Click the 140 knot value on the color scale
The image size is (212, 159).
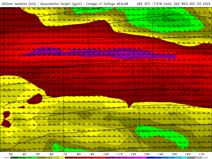(161, 154)
